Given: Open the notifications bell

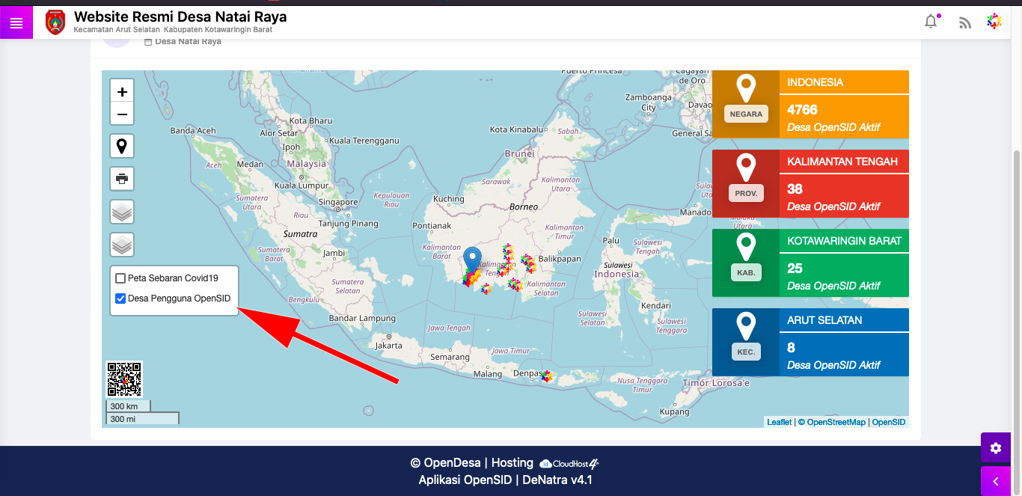Looking at the screenshot, I should coord(931,22).
